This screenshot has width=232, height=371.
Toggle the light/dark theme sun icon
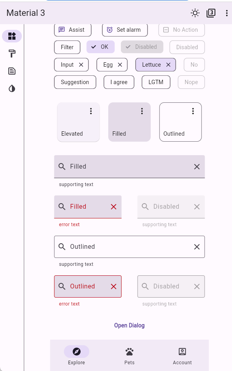pos(195,13)
